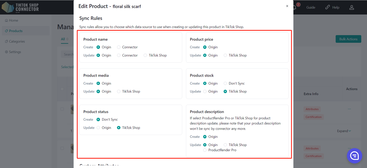Set Product name Create to Connector
Screen dimensions: 367x168
click(x=119, y=47)
